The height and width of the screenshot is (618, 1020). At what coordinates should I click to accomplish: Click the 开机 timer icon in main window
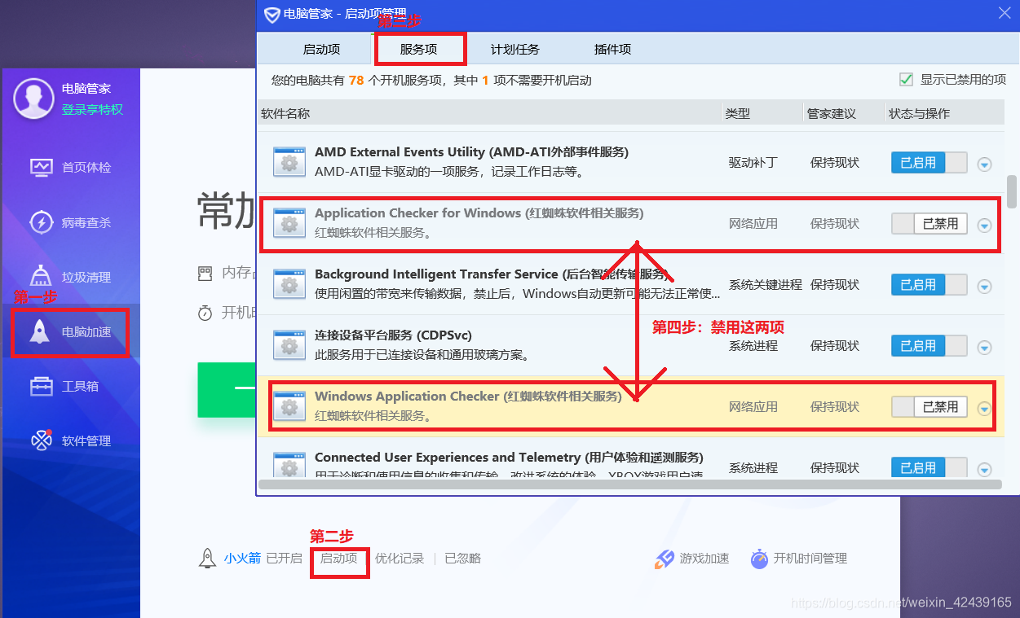[205, 313]
